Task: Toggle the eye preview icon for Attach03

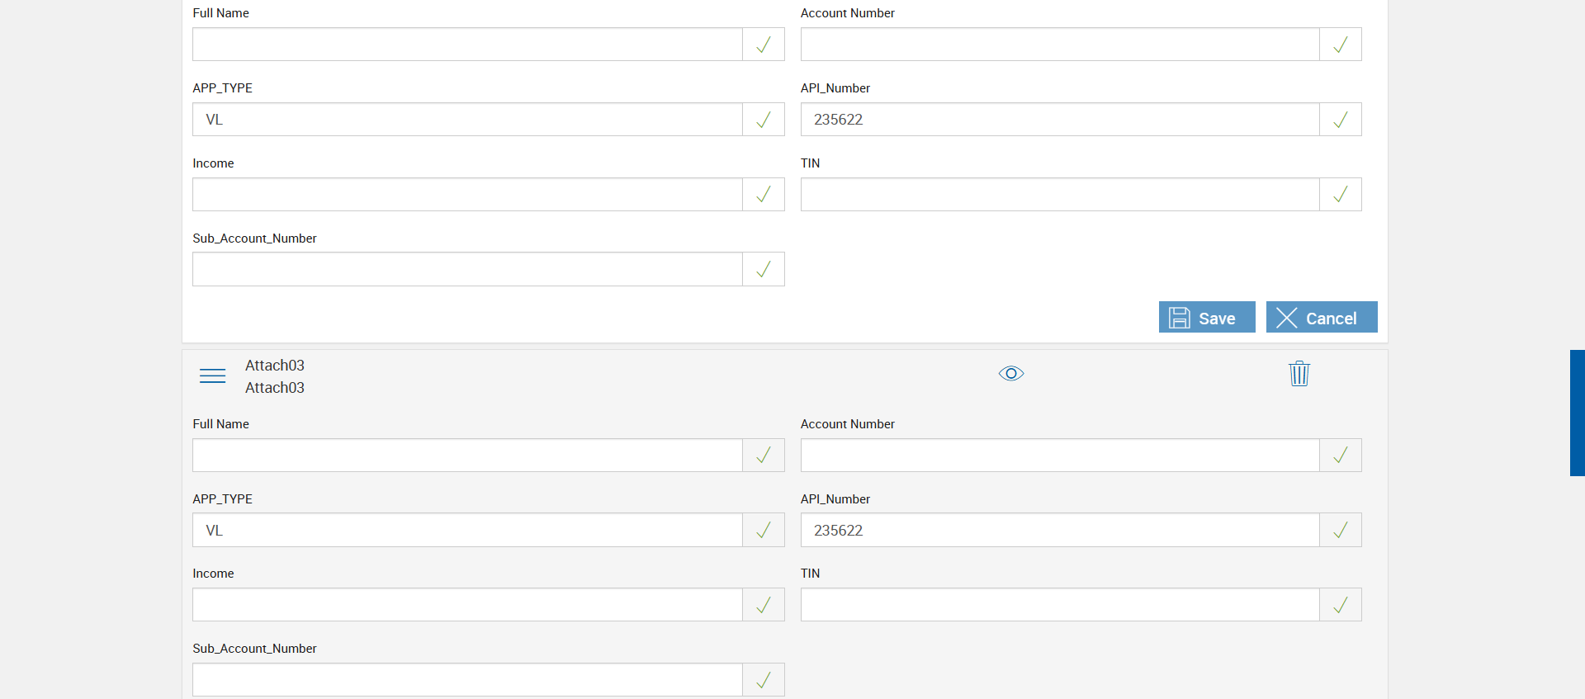Action: click(1011, 374)
